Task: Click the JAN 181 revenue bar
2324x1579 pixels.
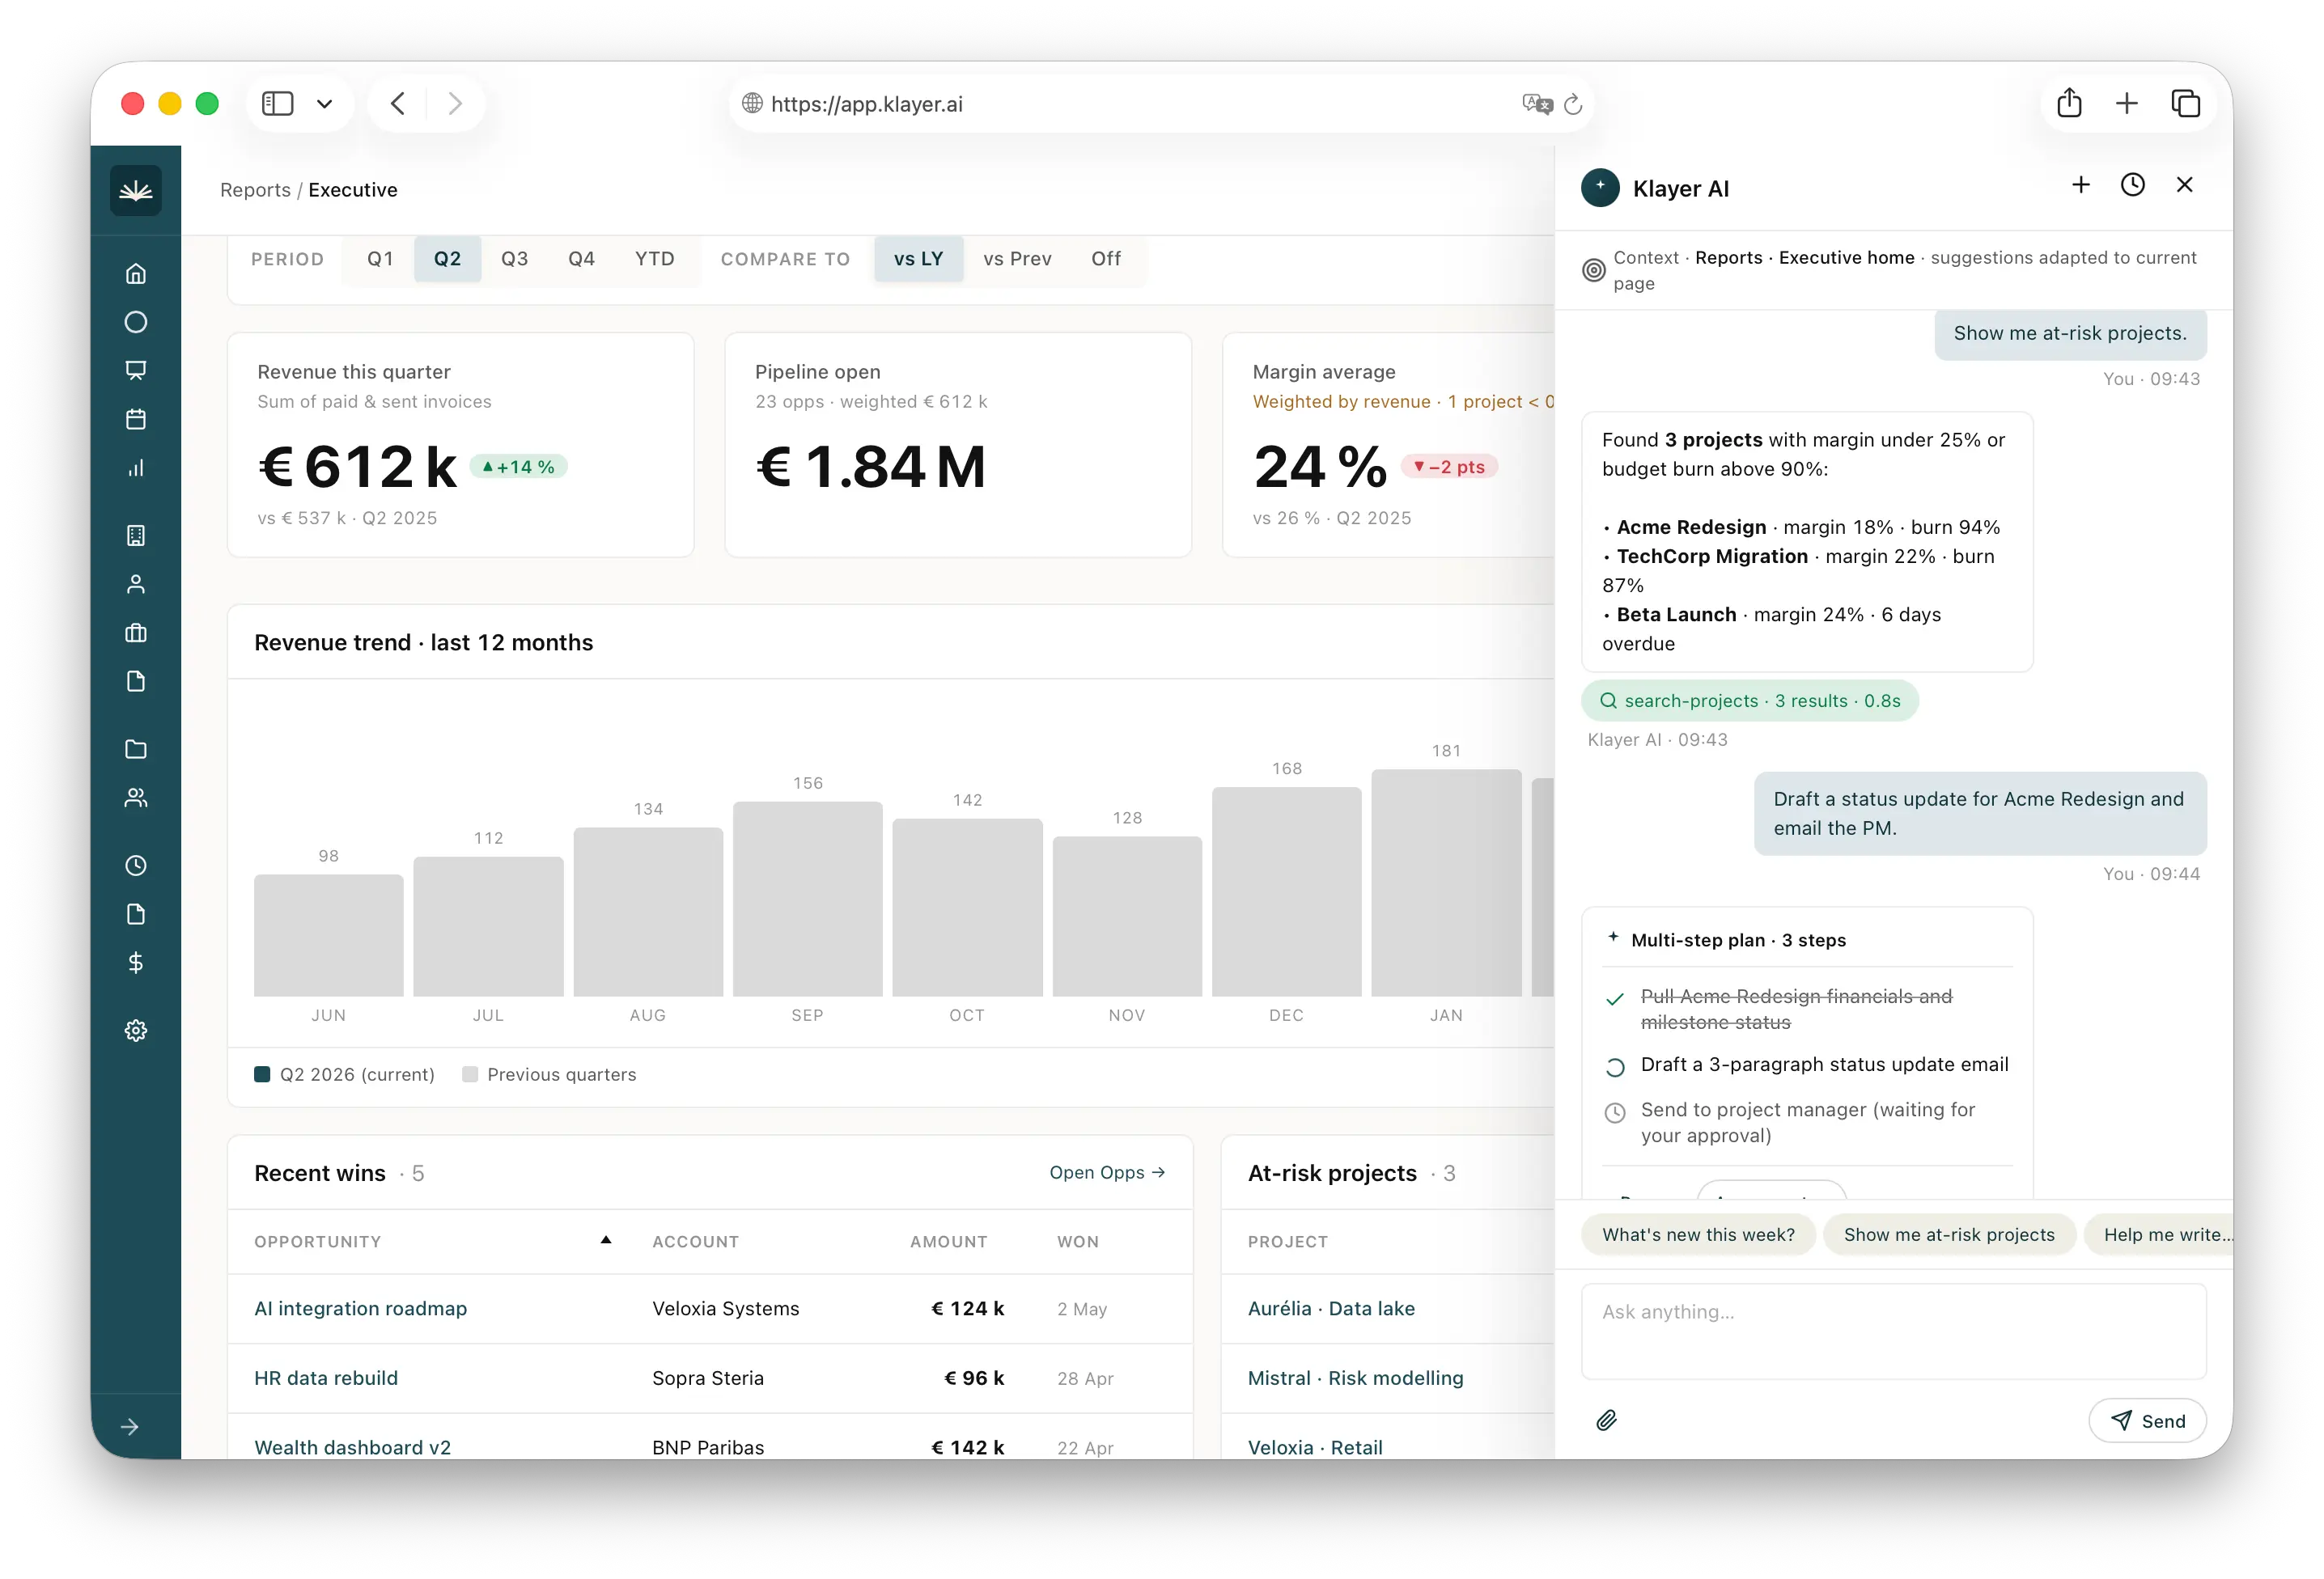Action: (1446, 883)
